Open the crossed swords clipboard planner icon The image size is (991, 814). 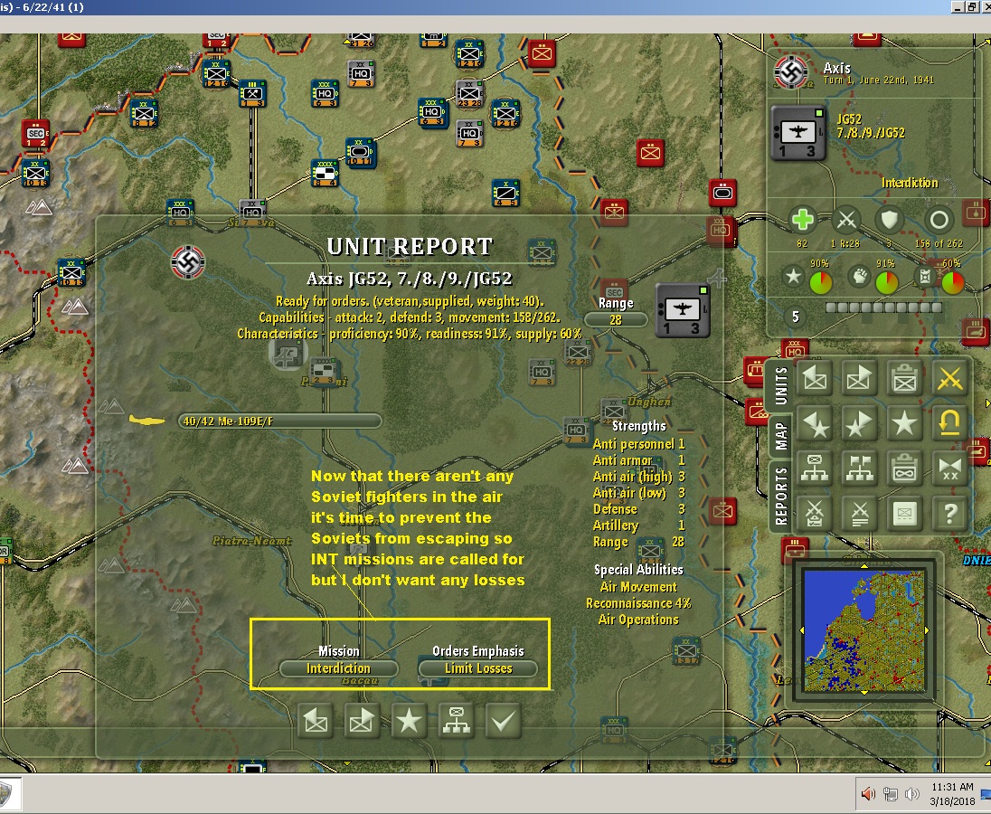pos(815,513)
